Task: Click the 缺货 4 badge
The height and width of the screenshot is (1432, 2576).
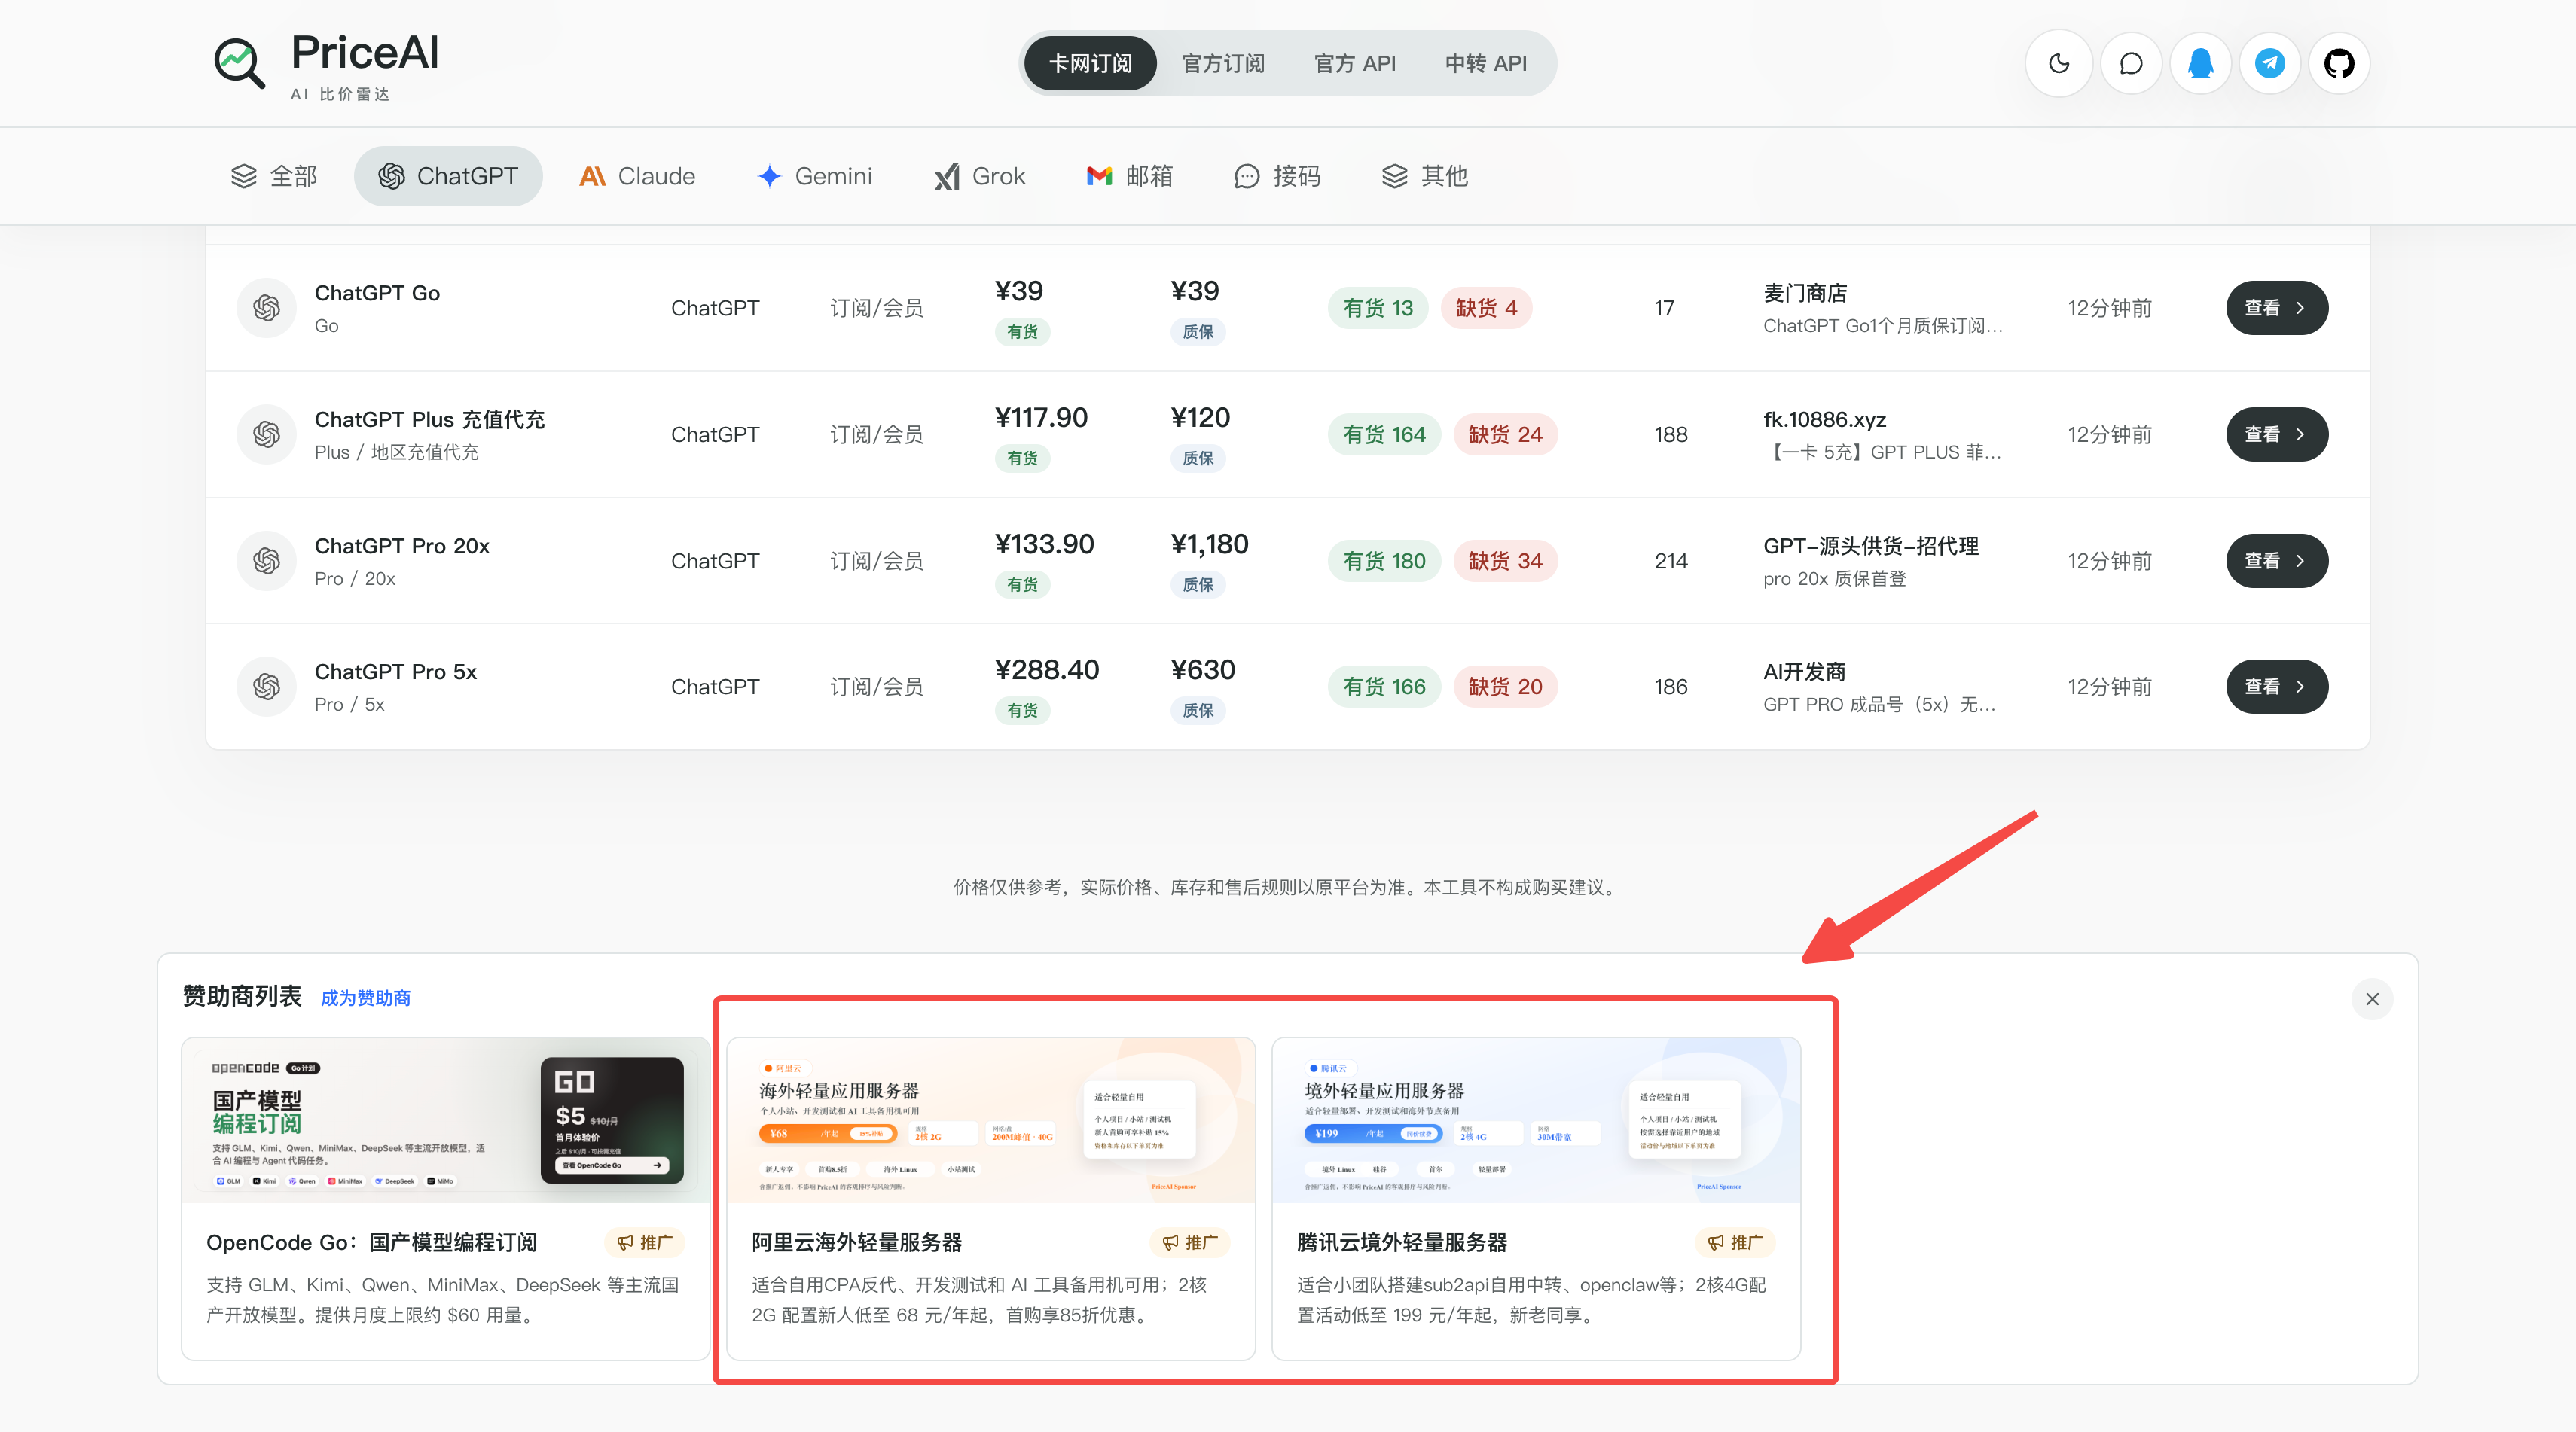Action: 1486,308
